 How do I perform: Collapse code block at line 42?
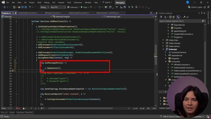[16, 21]
